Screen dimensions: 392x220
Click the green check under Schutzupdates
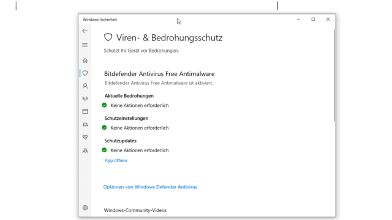pos(104,150)
